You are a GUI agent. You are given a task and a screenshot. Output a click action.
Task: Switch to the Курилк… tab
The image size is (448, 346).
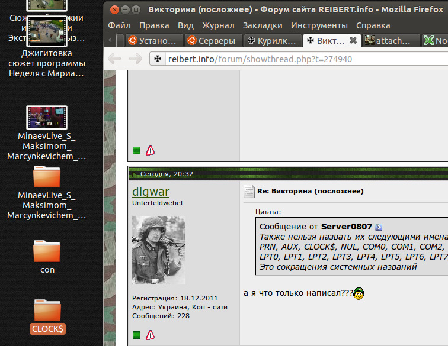(x=273, y=40)
